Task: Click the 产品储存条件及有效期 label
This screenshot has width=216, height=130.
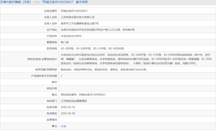Action: point(44,76)
